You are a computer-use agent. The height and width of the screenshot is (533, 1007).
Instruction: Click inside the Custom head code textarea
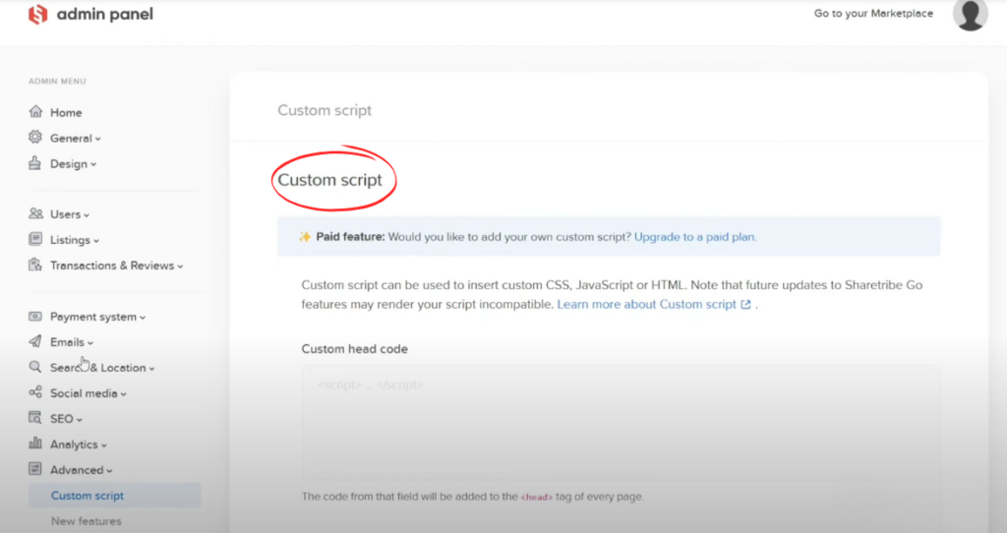click(621, 423)
